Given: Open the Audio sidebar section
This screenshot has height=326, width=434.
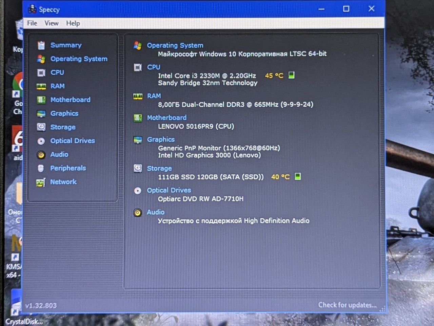Looking at the screenshot, I should [x=59, y=154].
